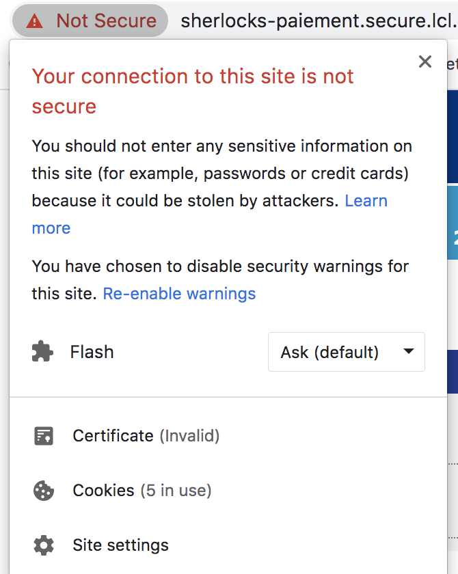
Task: Click the red warning triangle icon
Action: pyautogui.click(x=34, y=21)
